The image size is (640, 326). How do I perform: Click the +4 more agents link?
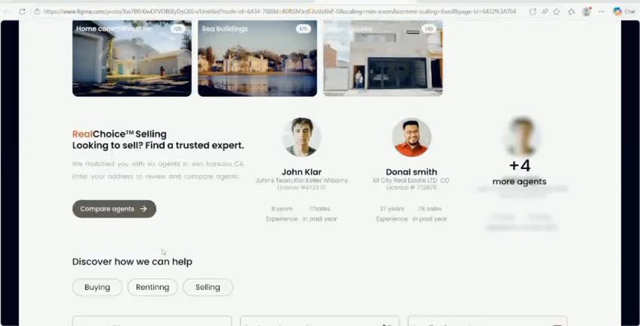(x=520, y=172)
